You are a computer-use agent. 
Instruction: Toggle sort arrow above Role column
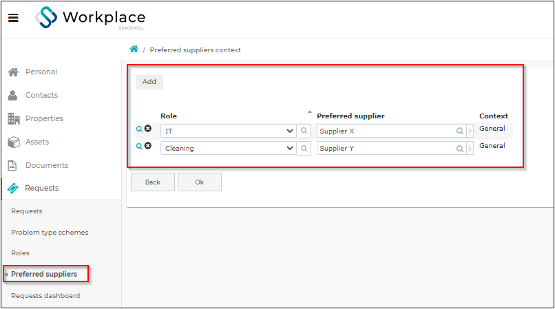pos(310,112)
